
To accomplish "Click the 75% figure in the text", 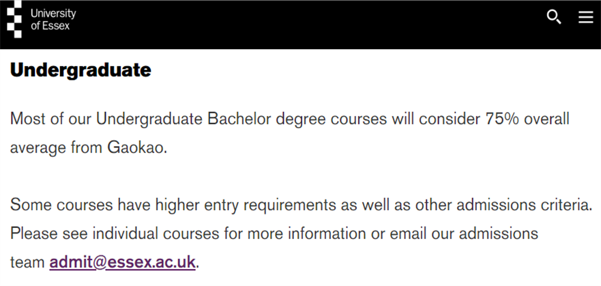I will (502, 119).
